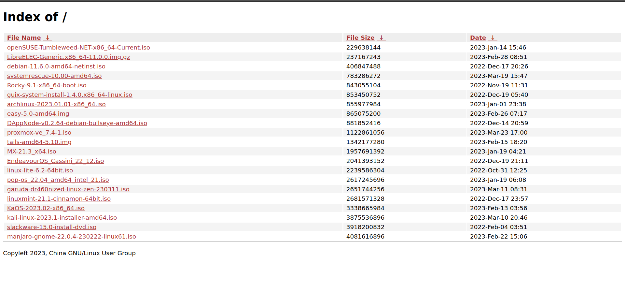
Task: Open openSUSE-Tumbleweed-NET-x86_64-Current.iso link
Action: 78,48
